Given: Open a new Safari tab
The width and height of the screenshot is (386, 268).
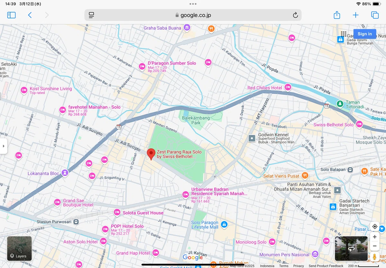Looking at the screenshot, I should (355, 15).
